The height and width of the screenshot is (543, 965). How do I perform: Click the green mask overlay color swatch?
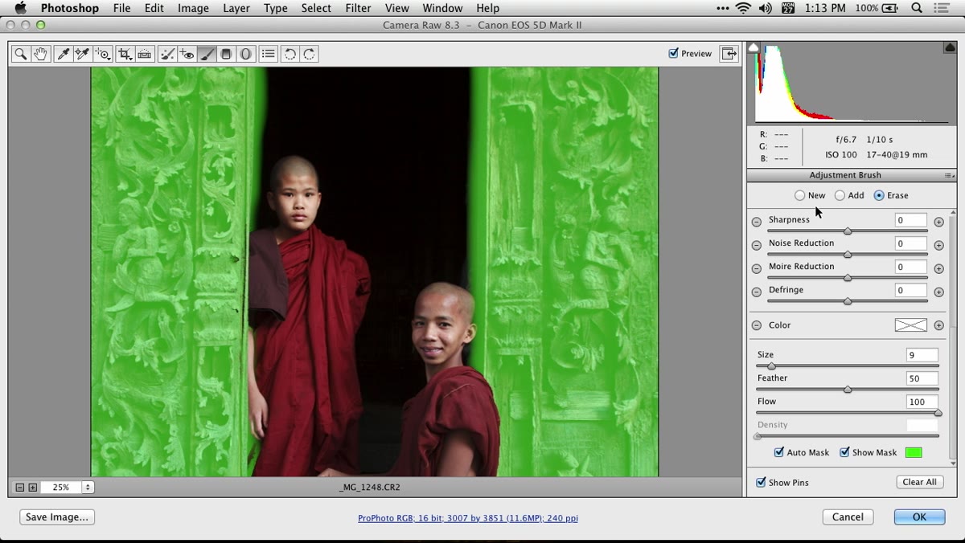coord(914,452)
